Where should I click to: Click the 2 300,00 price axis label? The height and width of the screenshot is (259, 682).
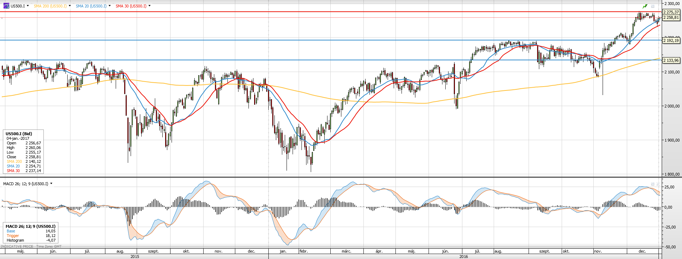click(672, 4)
